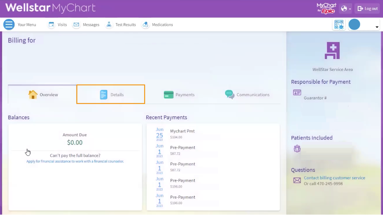Expand the profile dropdown arrow
The width and height of the screenshot is (383, 215).
point(377,27)
